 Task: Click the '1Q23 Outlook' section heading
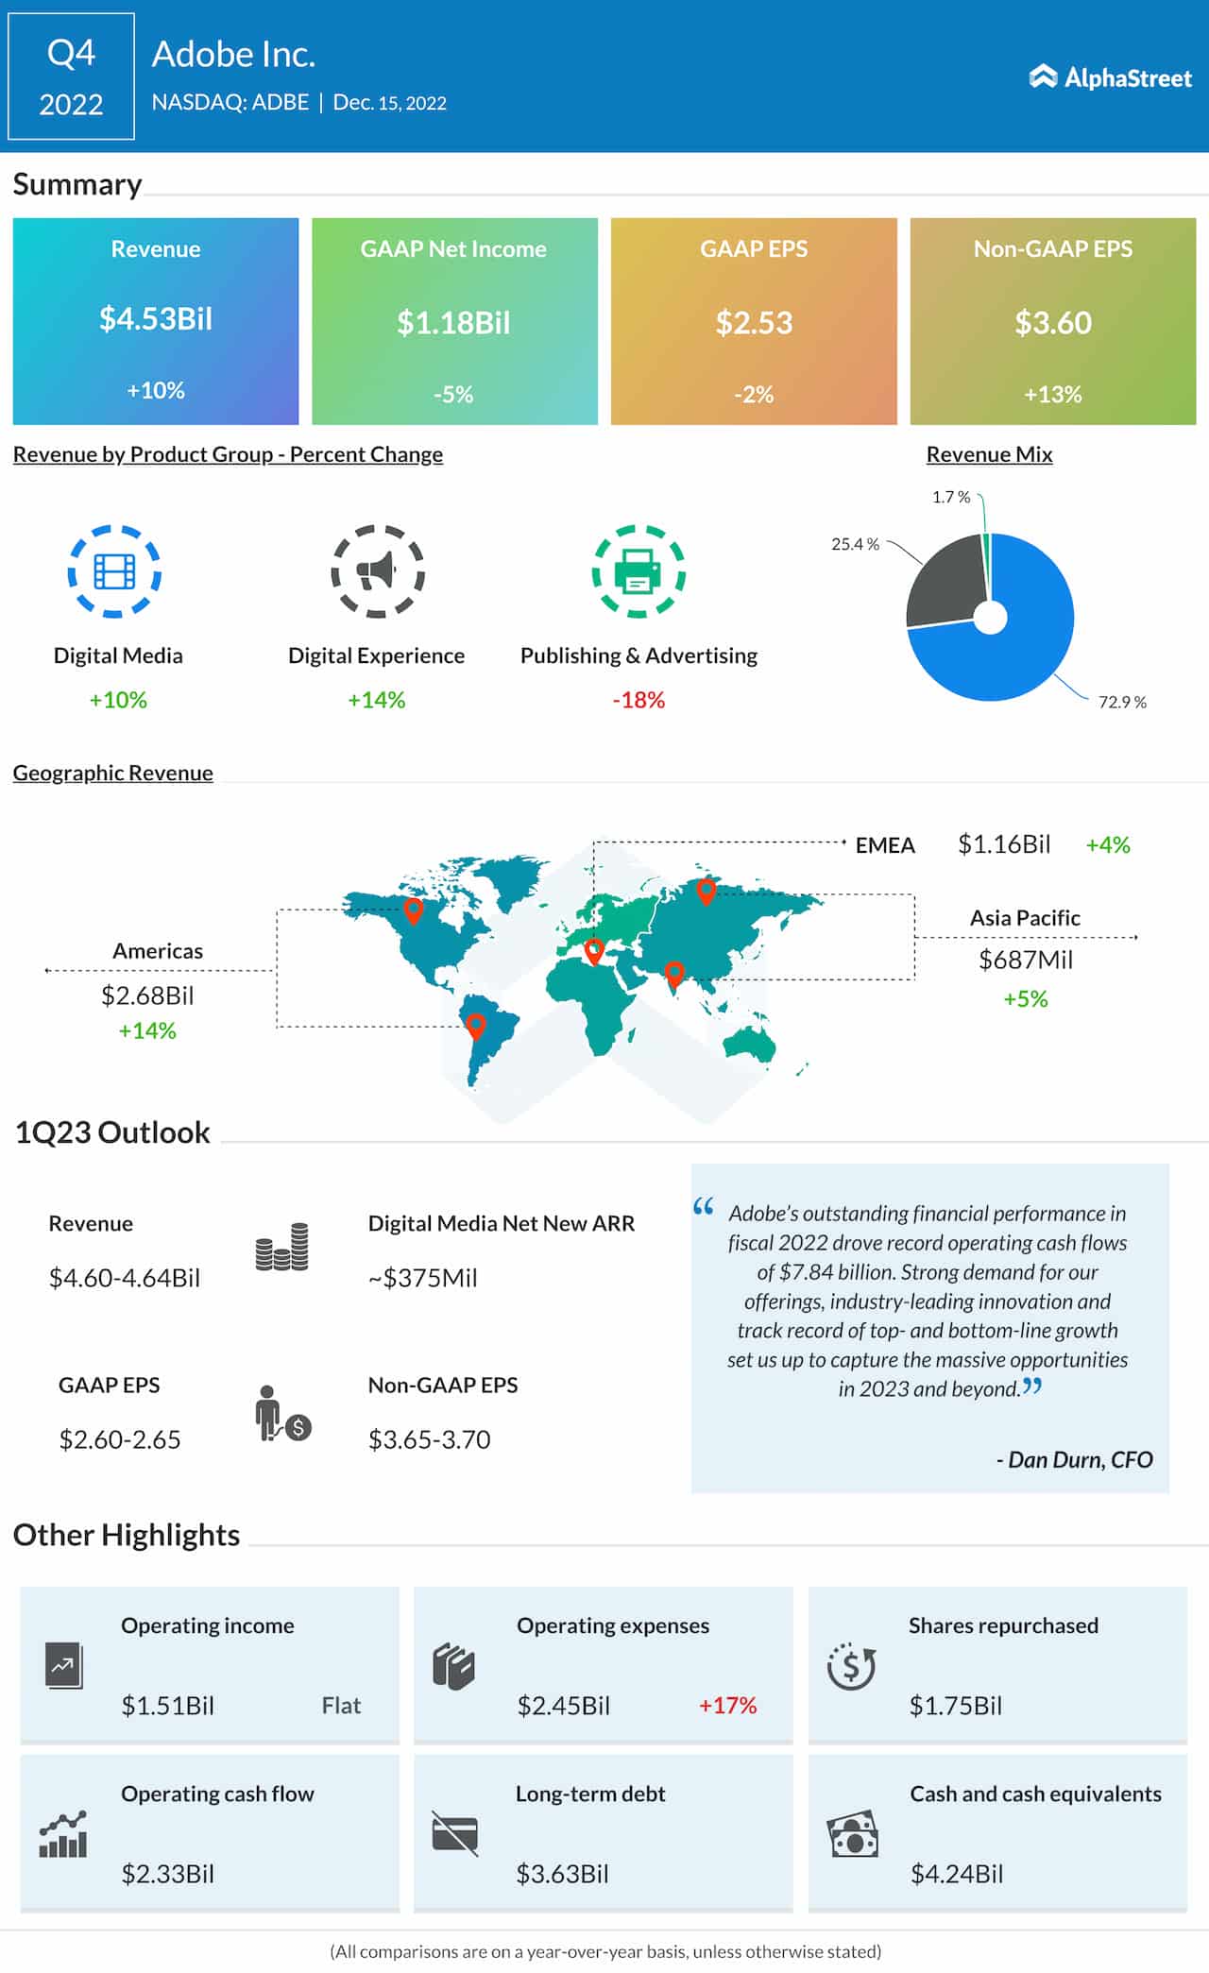pos(112,1132)
